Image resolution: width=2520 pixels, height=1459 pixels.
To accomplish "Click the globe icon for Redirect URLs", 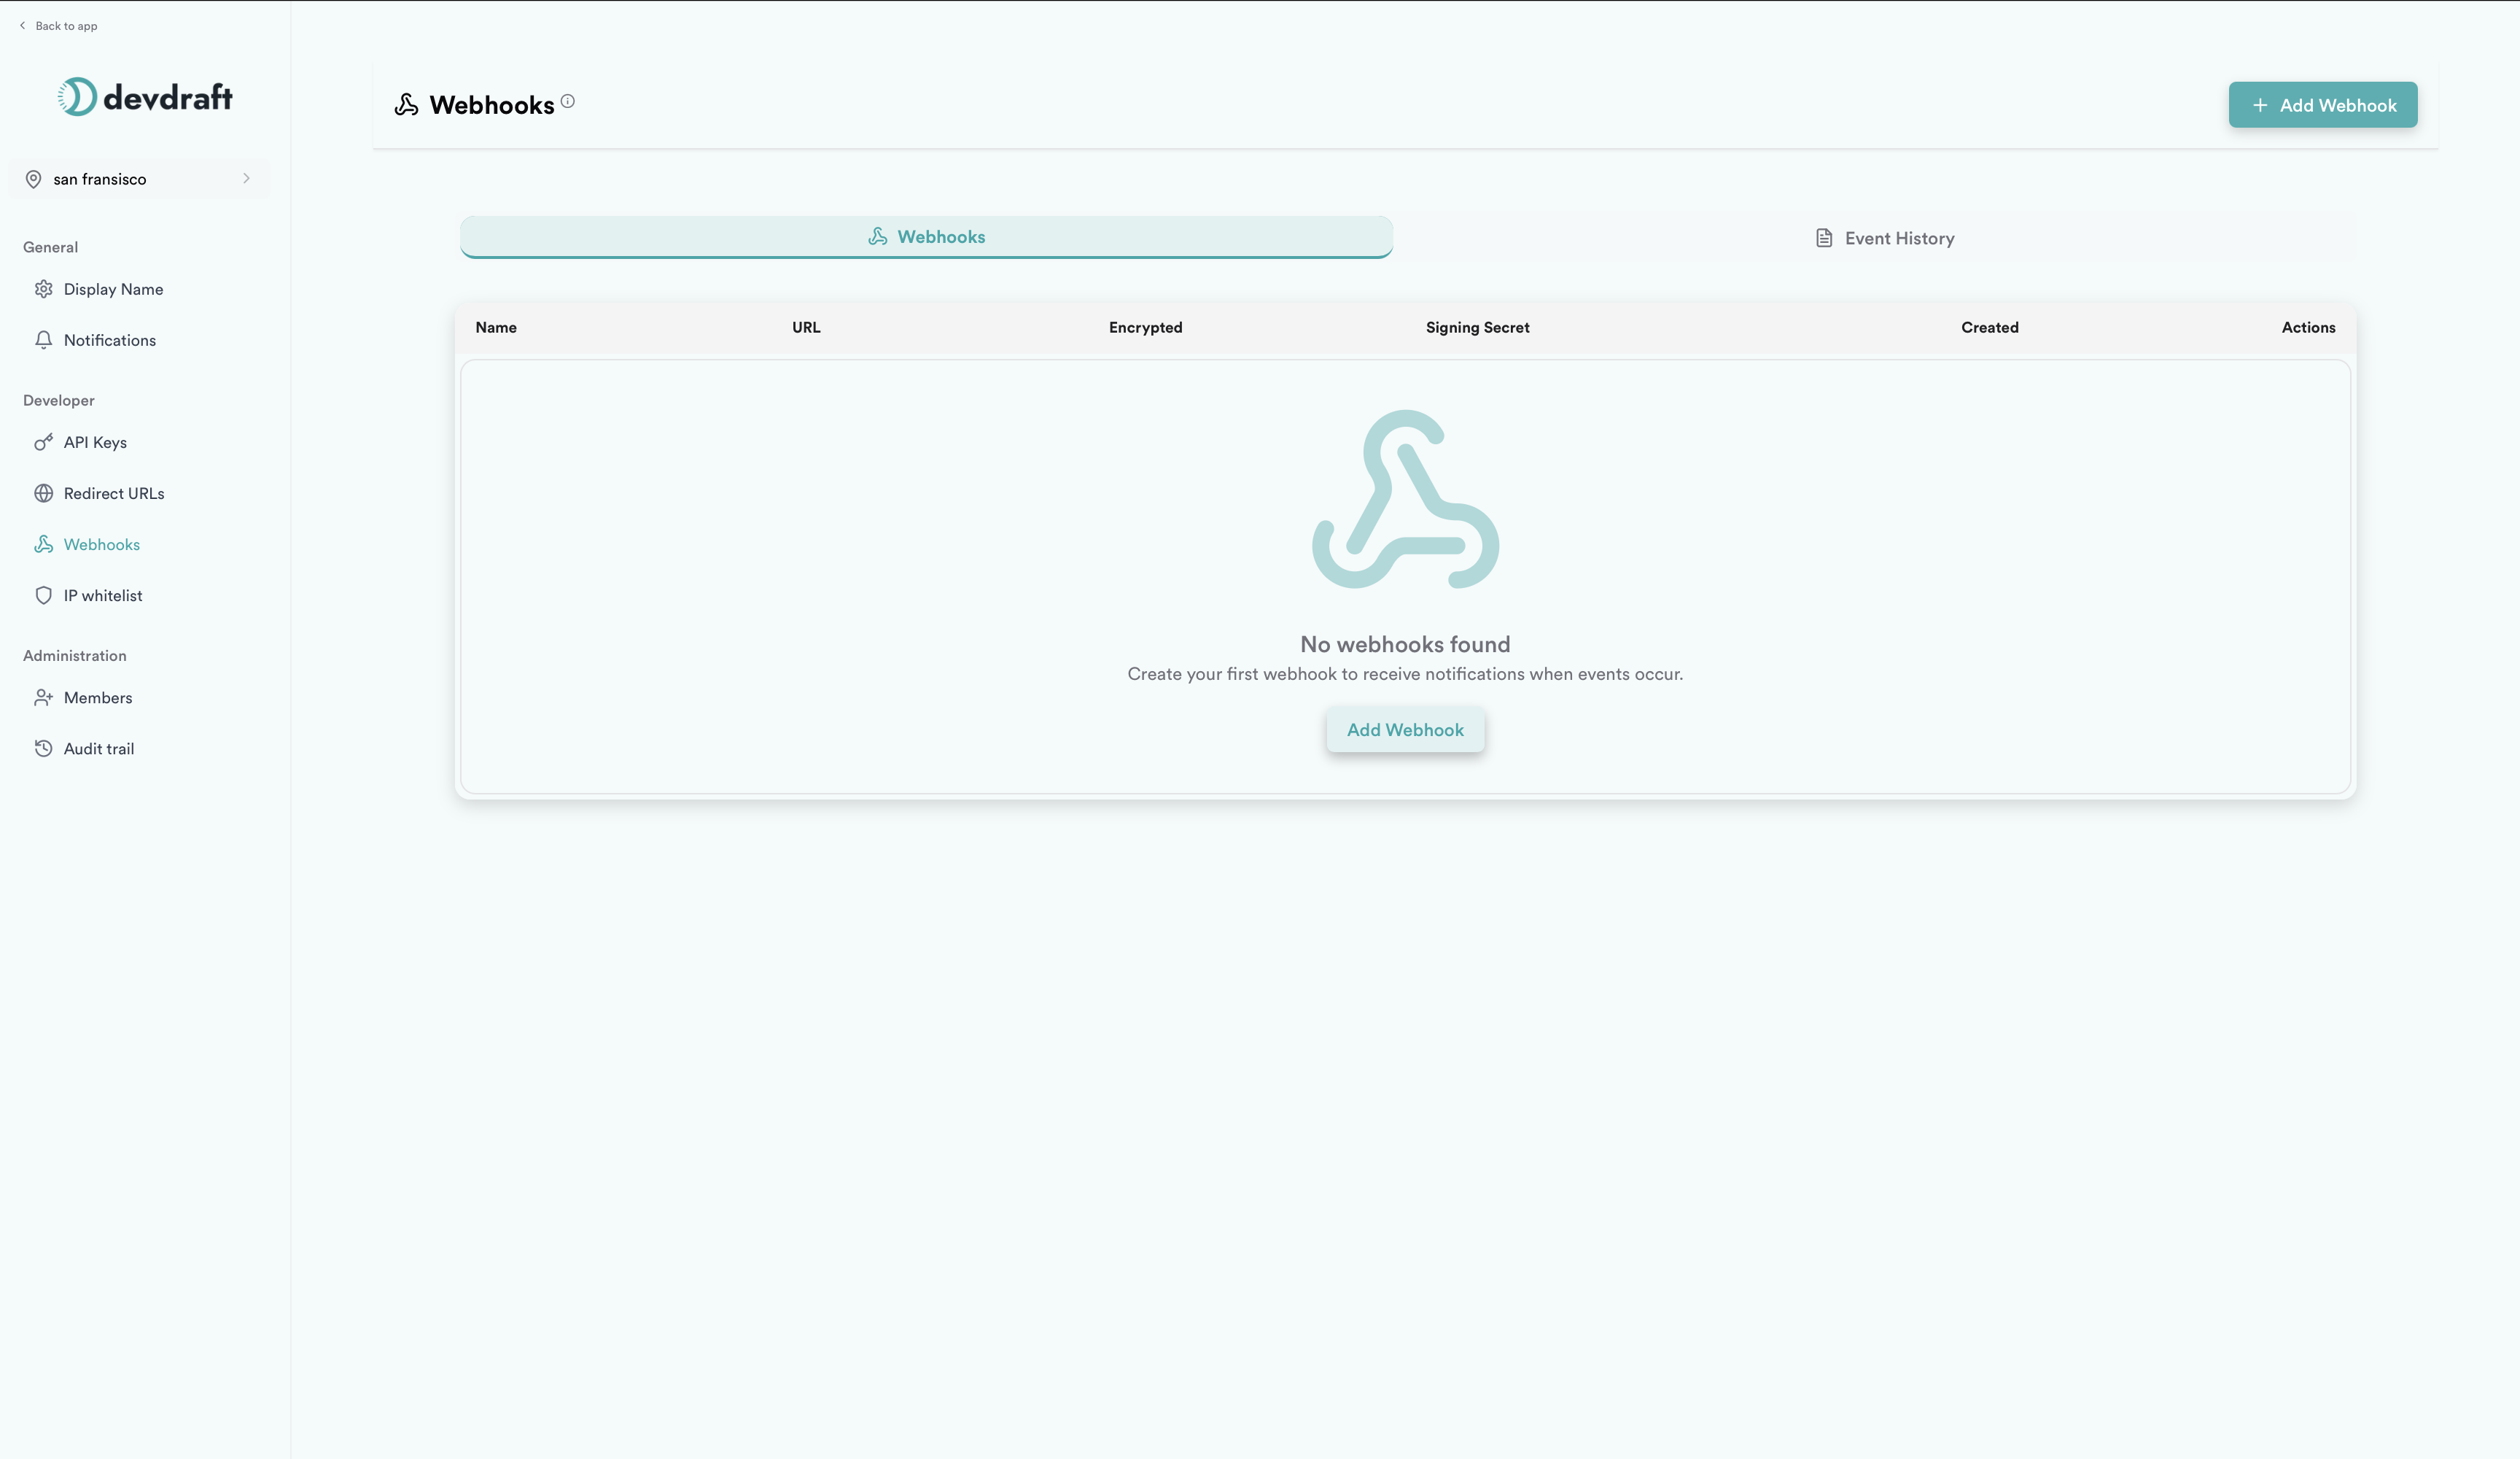I will point(43,493).
